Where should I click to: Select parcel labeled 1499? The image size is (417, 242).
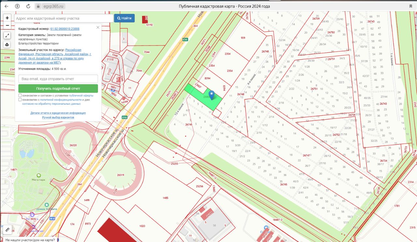(87, 200)
